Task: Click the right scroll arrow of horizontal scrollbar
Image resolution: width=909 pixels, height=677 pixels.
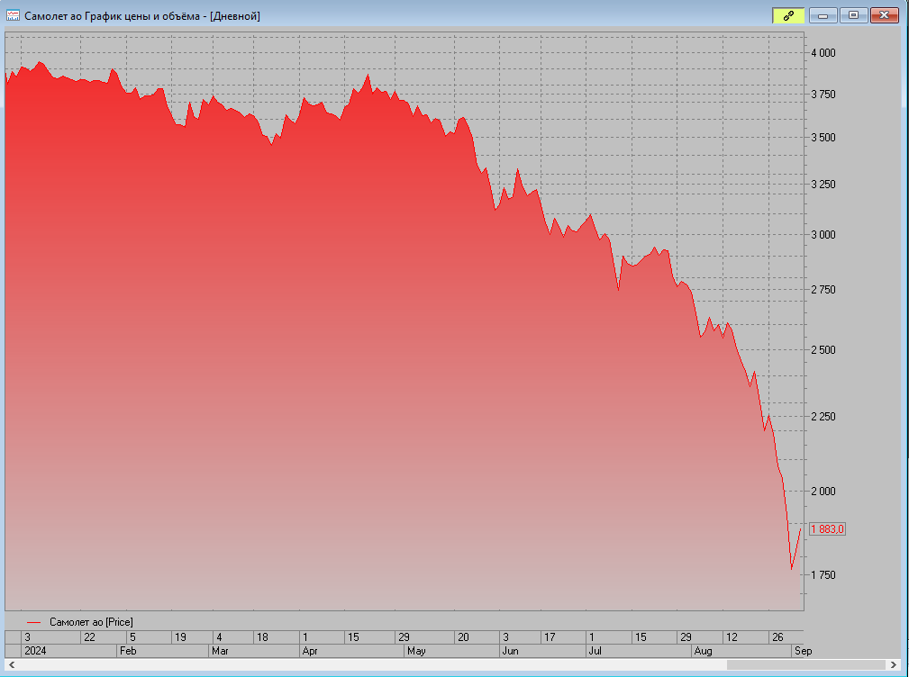Action: click(x=894, y=664)
